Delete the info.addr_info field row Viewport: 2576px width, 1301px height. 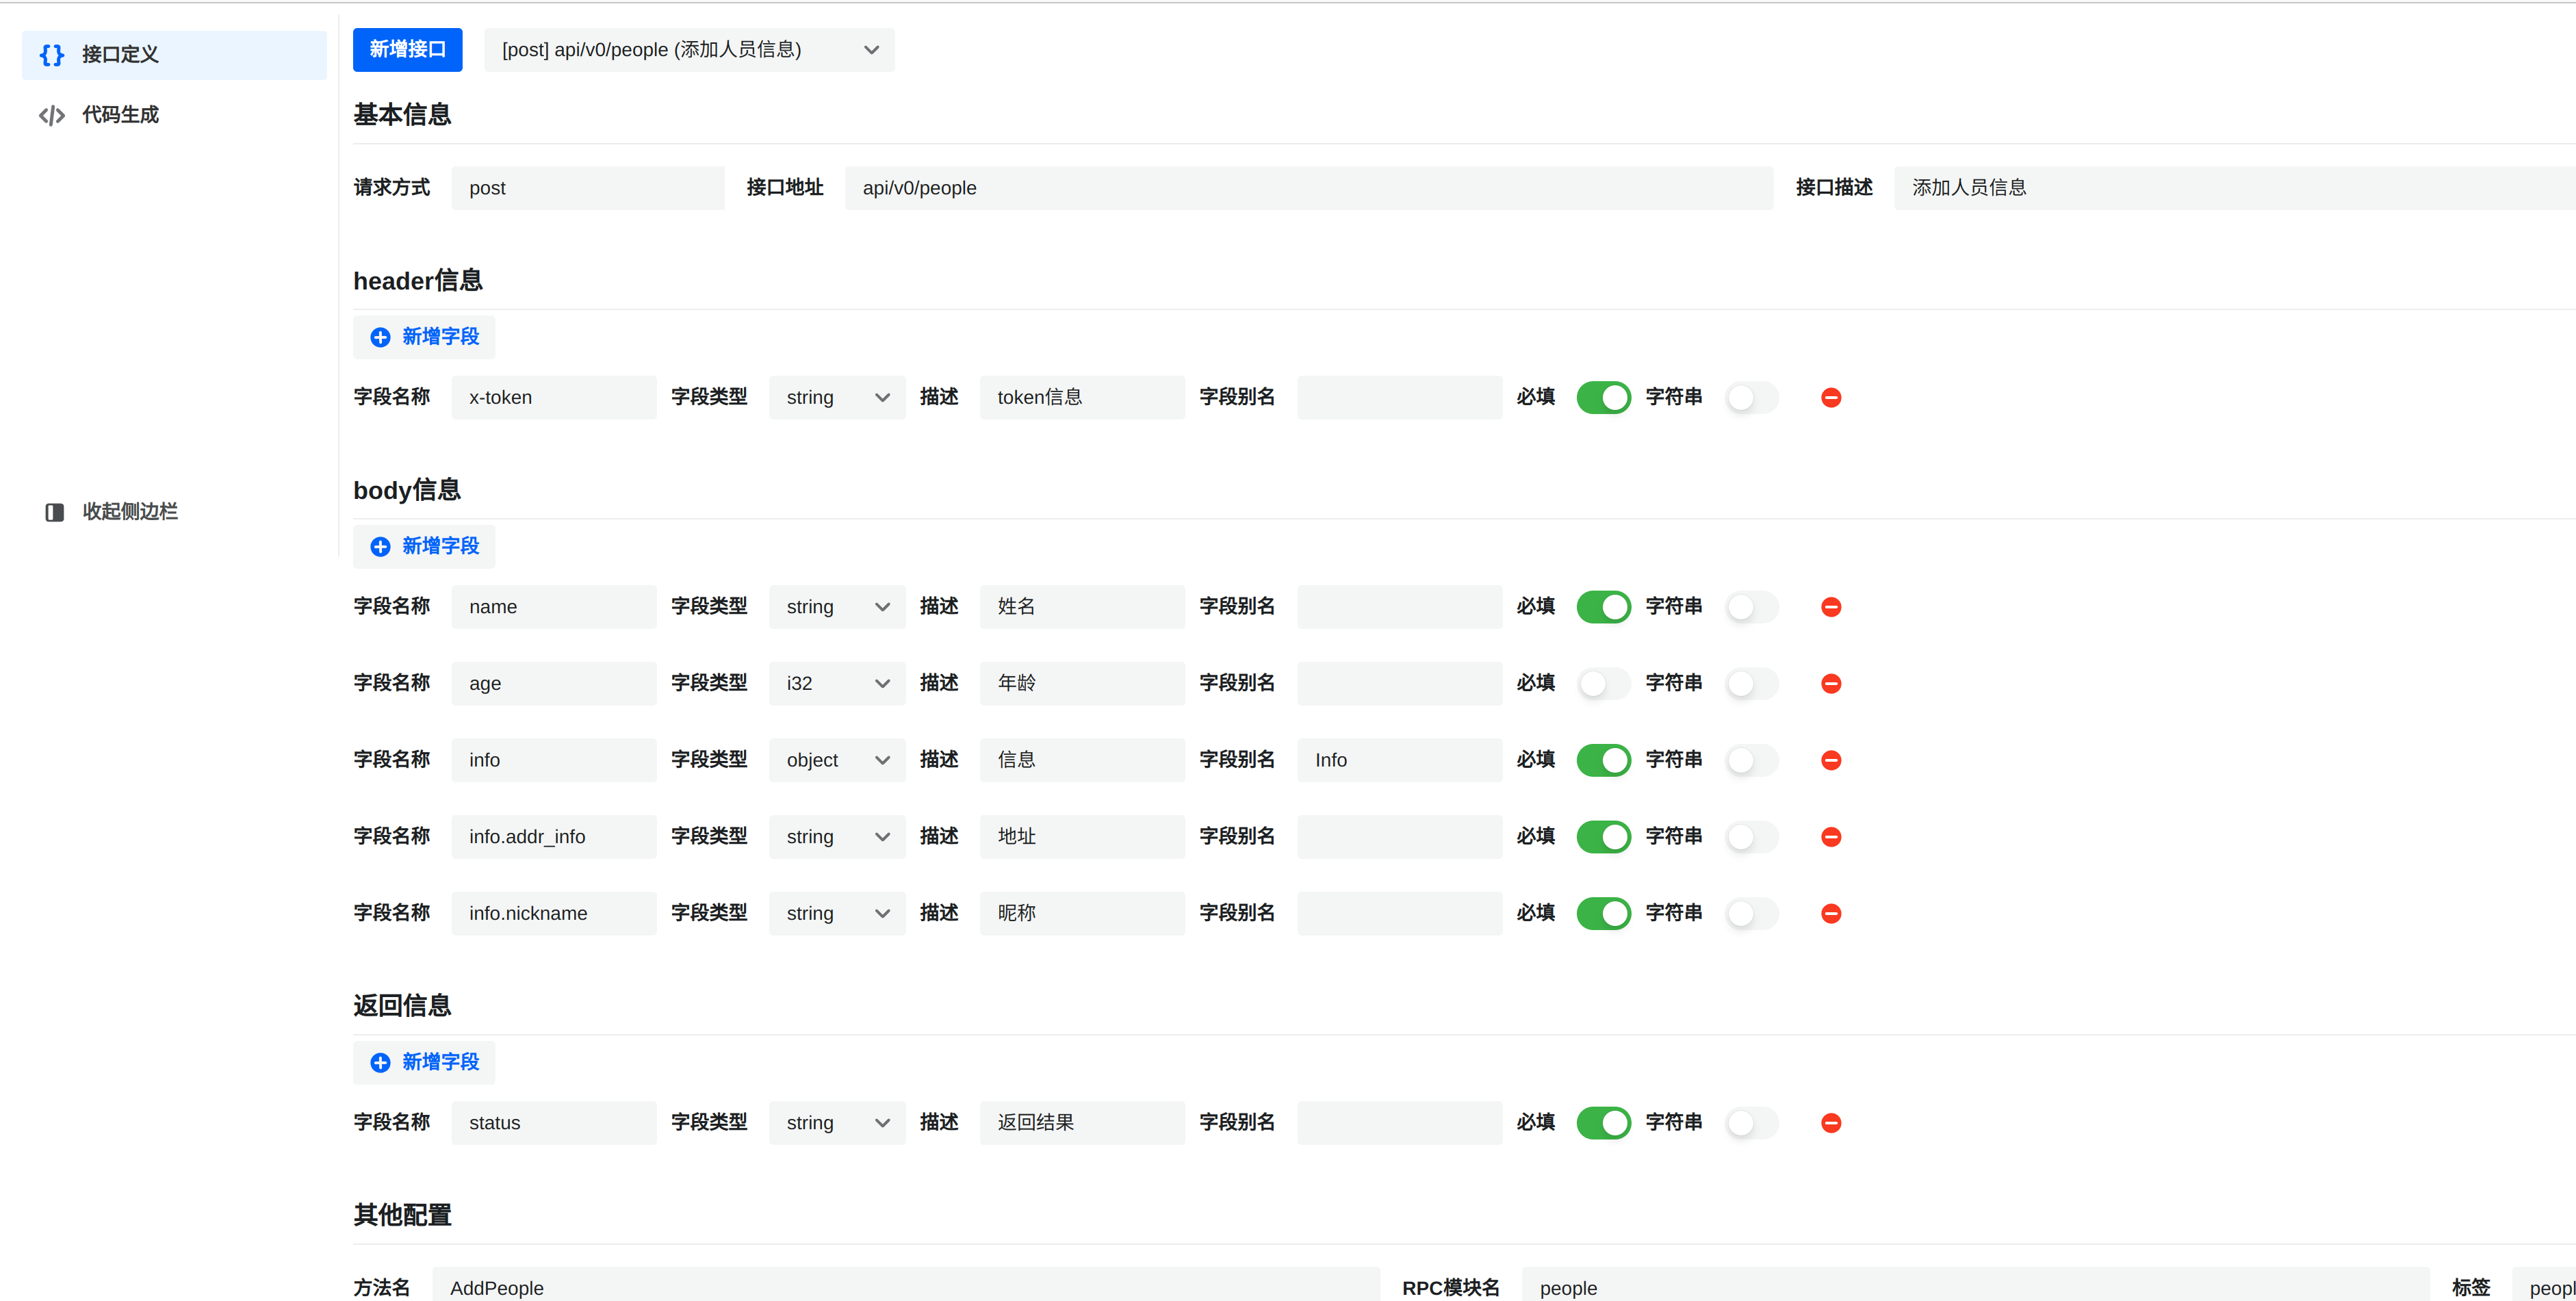coord(1830,837)
